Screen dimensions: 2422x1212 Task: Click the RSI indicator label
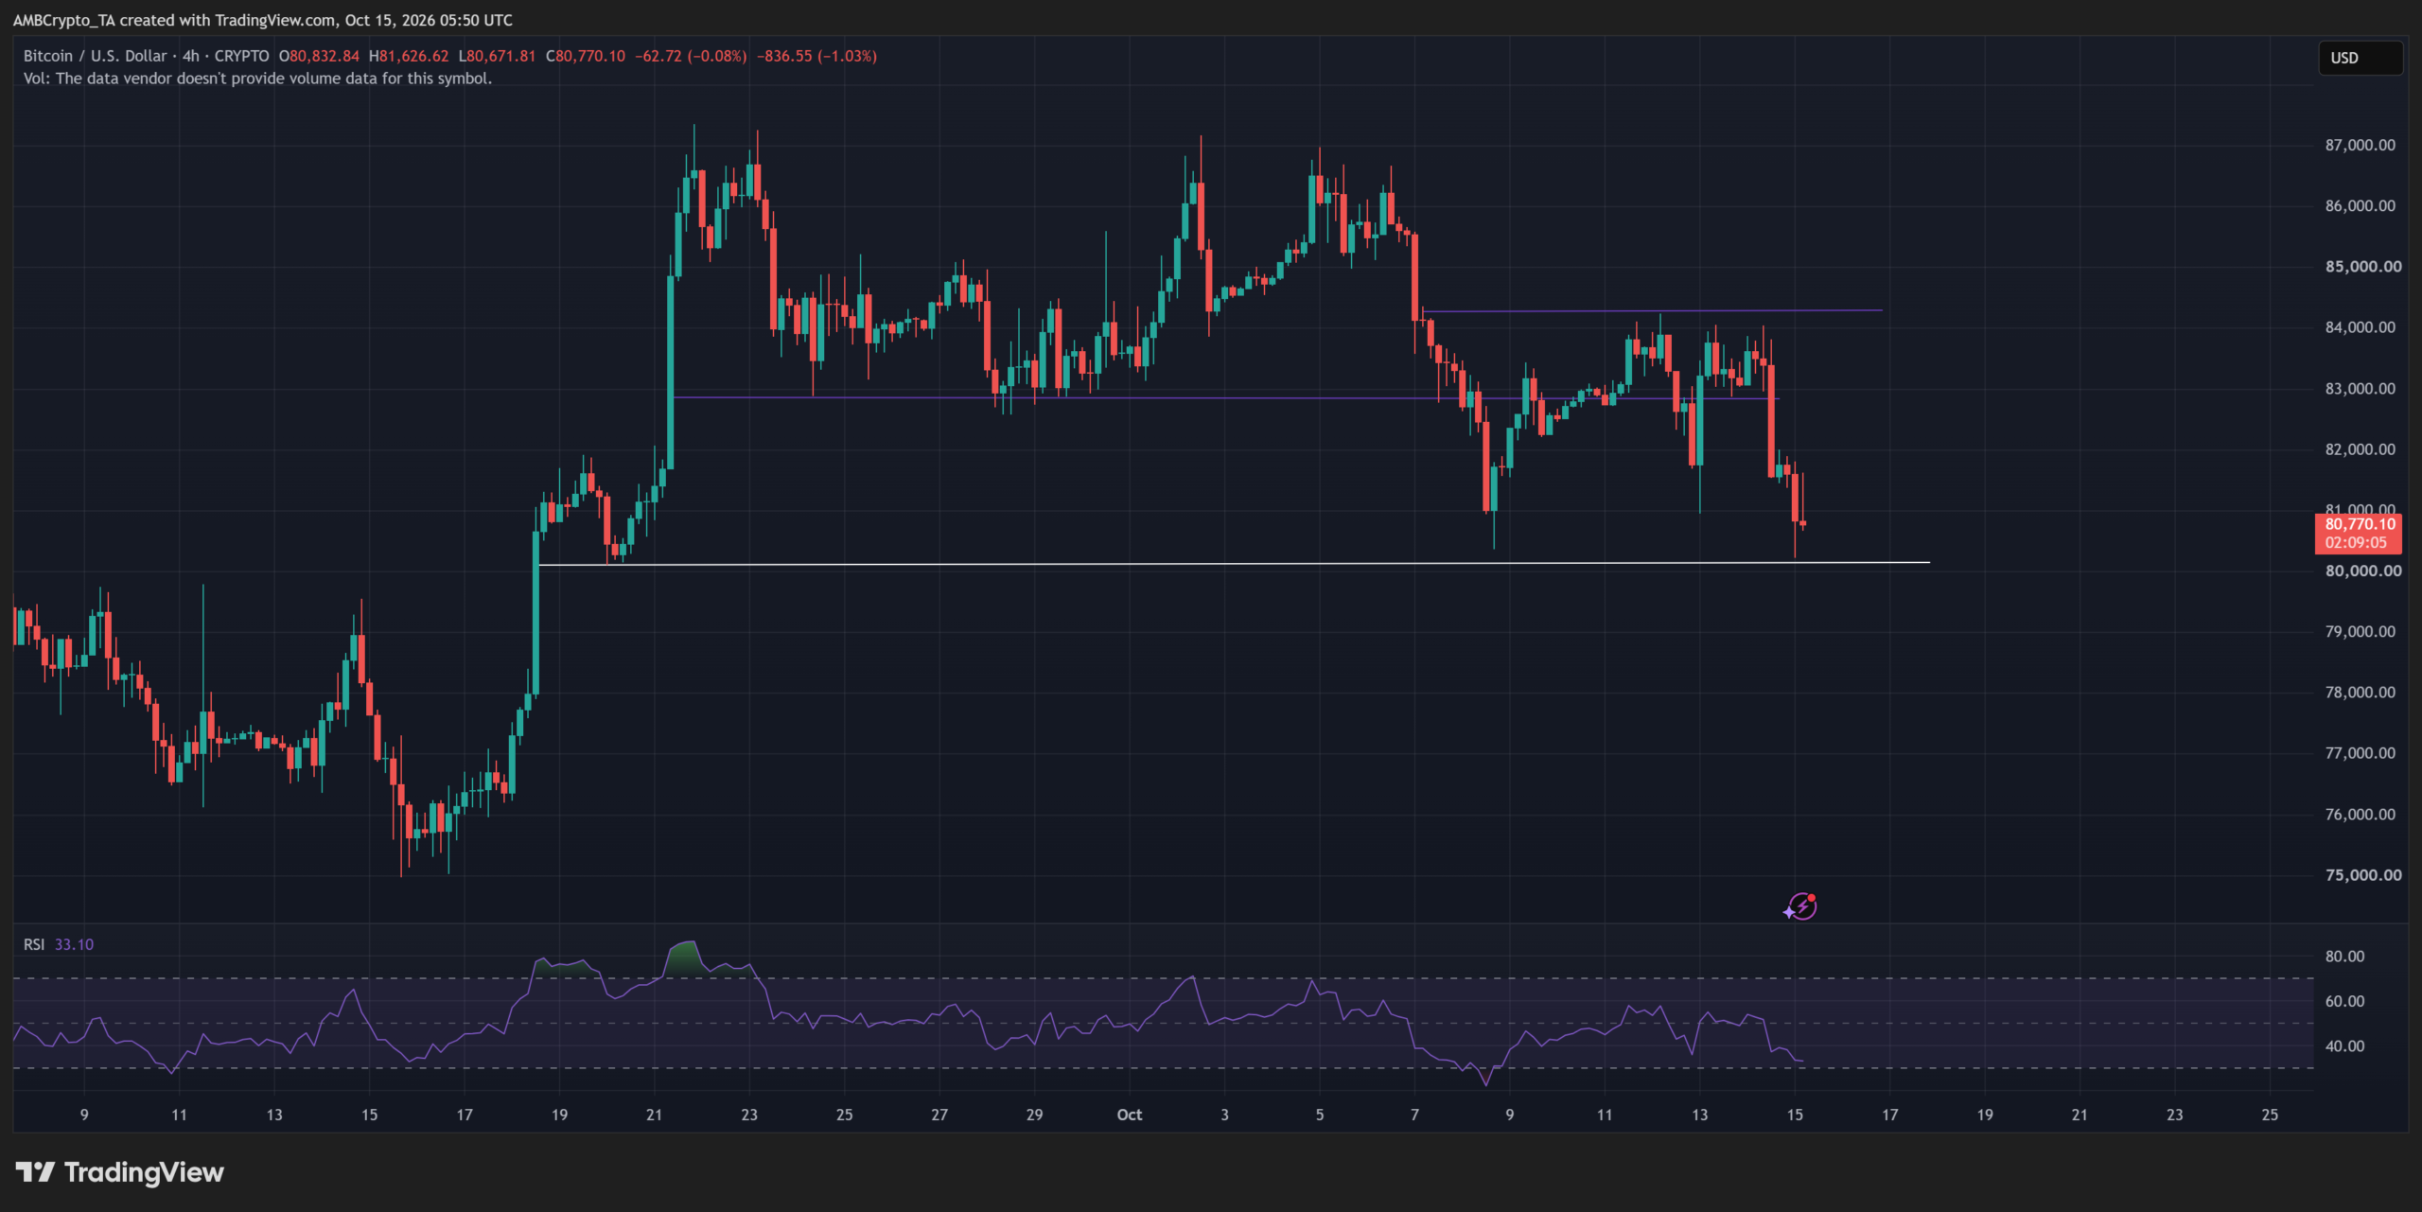(33, 944)
